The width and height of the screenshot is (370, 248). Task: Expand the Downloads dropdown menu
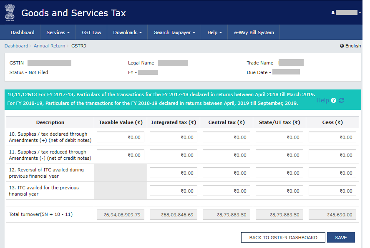pyautogui.click(x=127, y=32)
